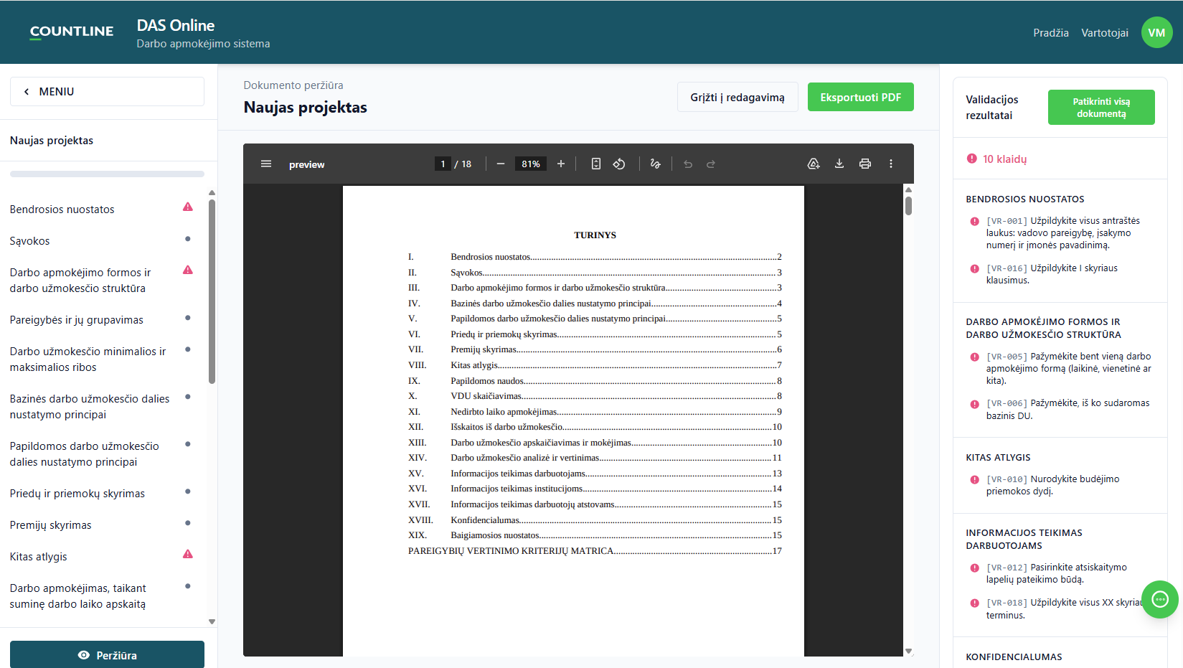Screen dimensions: 1183x668
Task: Click the VR-012 validation message
Action: [x=1057, y=573]
